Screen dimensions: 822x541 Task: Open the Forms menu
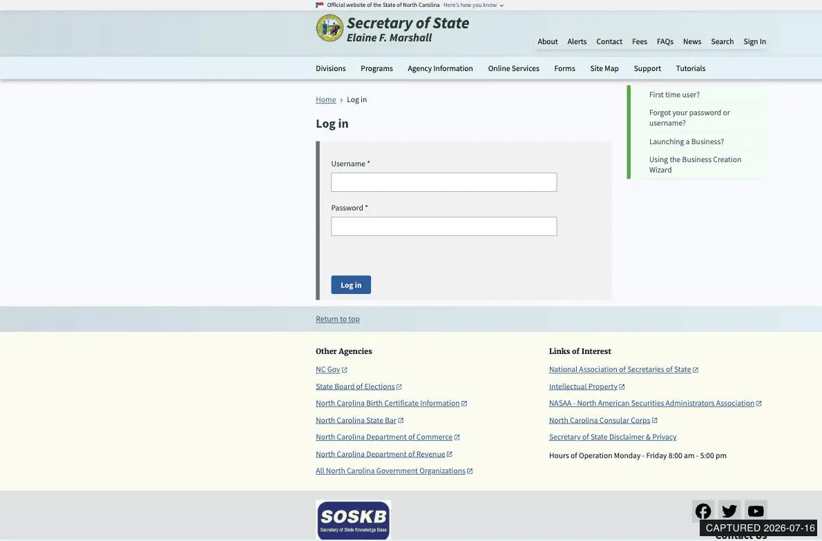[564, 68]
